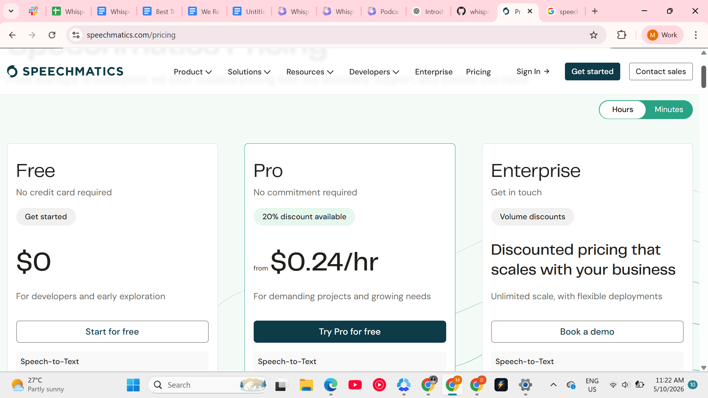The width and height of the screenshot is (708, 398).
Task: Click Try Pro for free button
Action: click(x=350, y=332)
